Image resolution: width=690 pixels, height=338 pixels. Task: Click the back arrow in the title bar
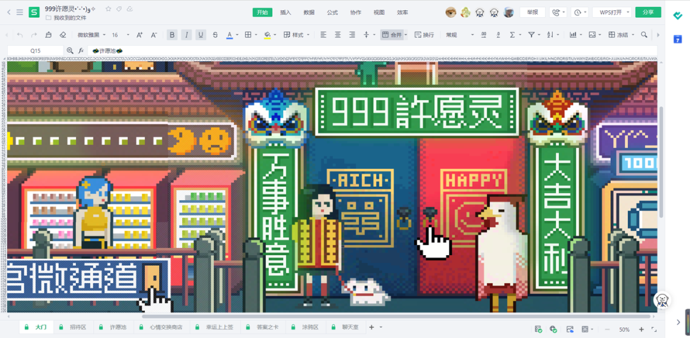tap(9, 12)
